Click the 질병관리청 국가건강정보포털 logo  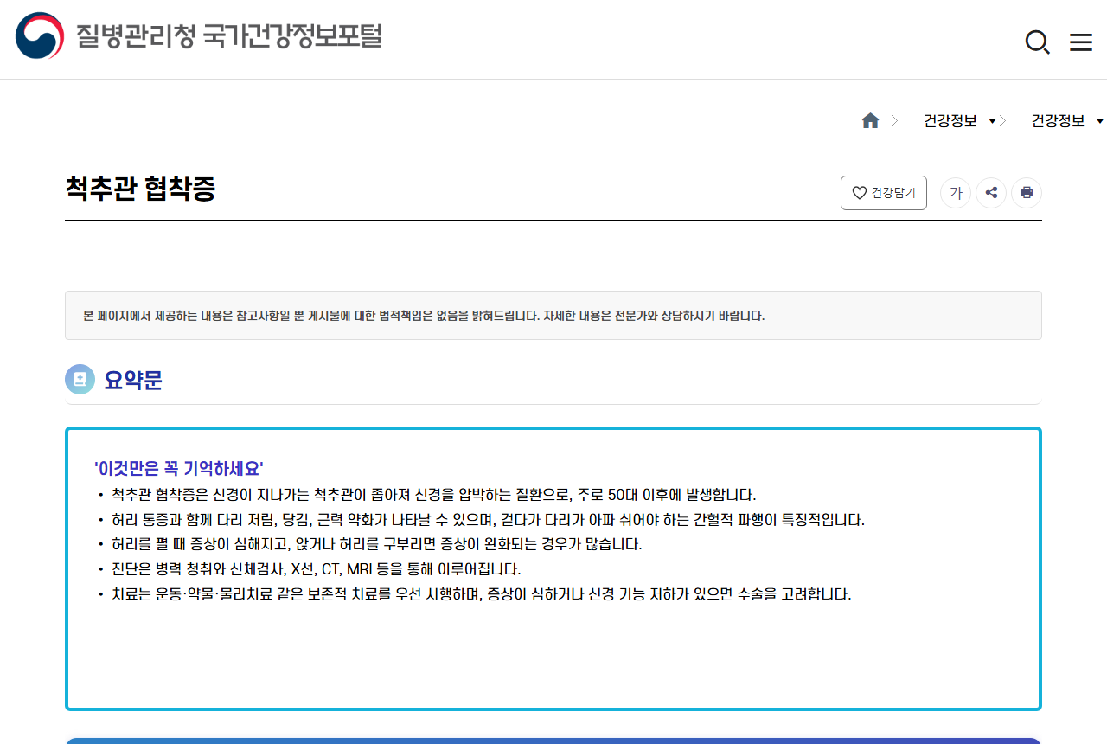(x=199, y=36)
